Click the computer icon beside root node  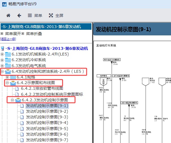point(3,48)
